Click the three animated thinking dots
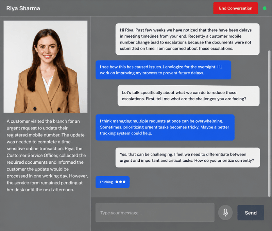The image size is (272, 231). (x=120, y=182)
